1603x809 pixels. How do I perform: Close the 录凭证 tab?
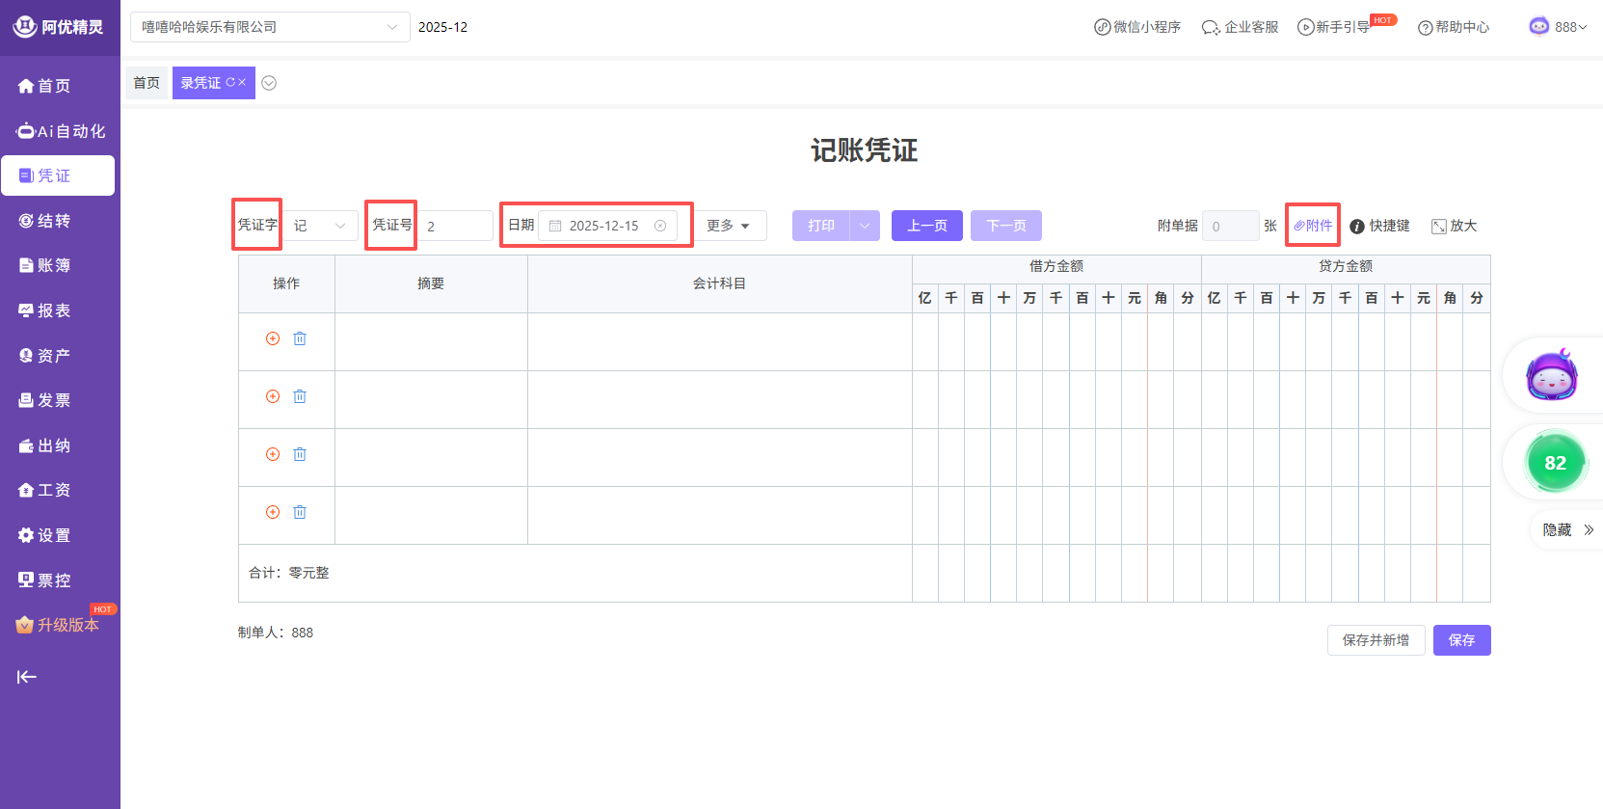pos(243,83)
